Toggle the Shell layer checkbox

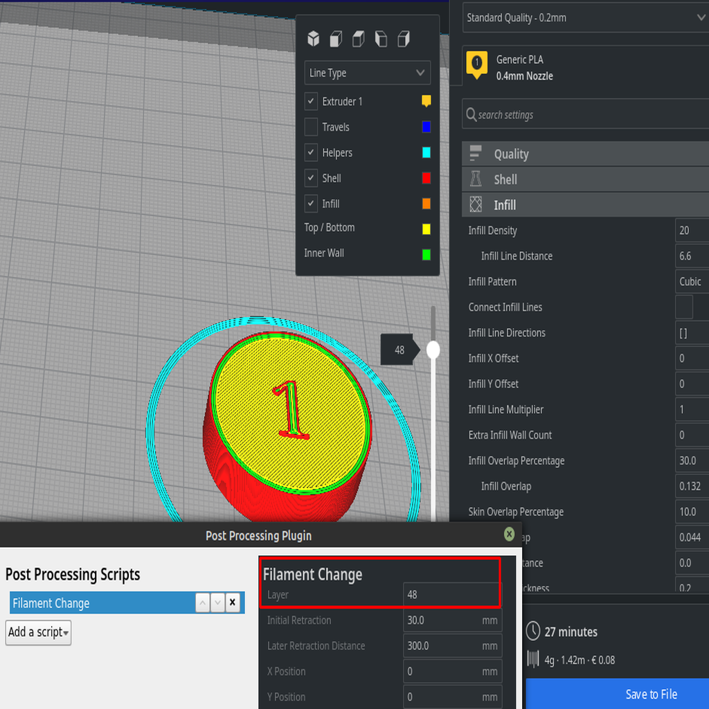(311, 178)
